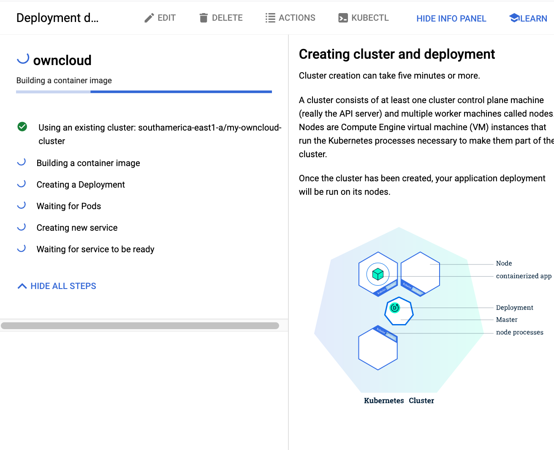Click the green checkmark for existing cluster
554x450 pixels.
22,127
